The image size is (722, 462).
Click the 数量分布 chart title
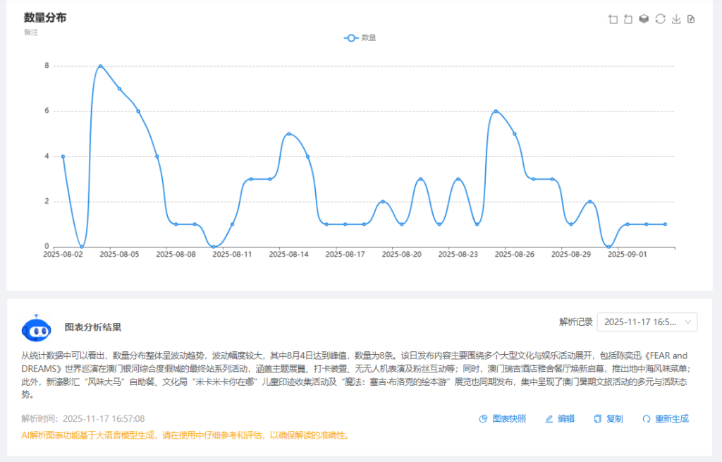[45, 18]
